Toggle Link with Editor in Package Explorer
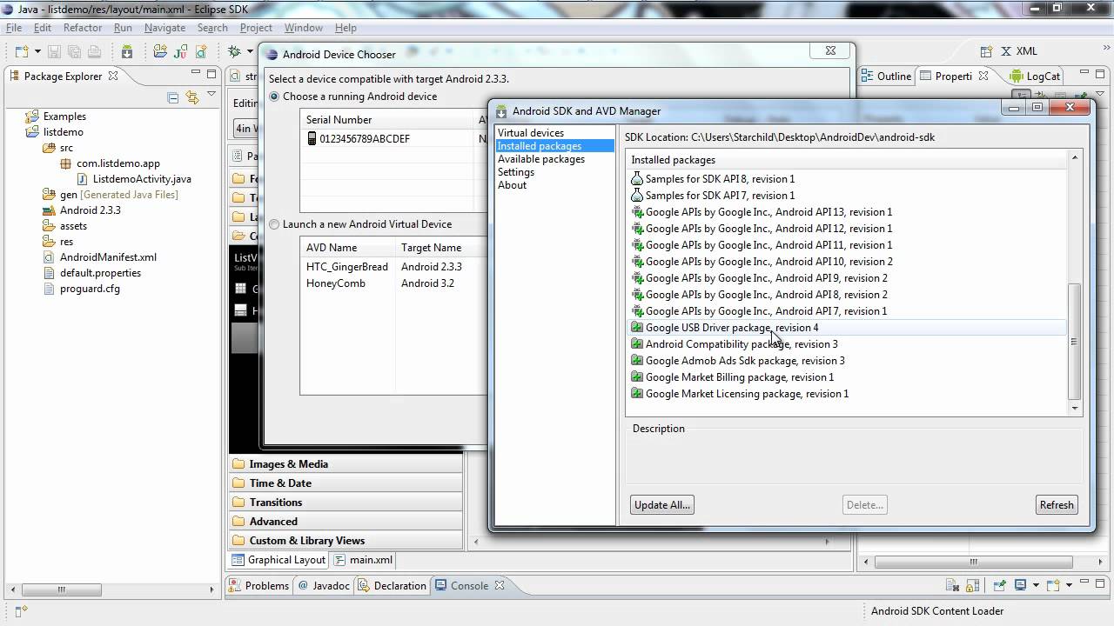Screen dimensions: 1114x626 tap(192, 97)
